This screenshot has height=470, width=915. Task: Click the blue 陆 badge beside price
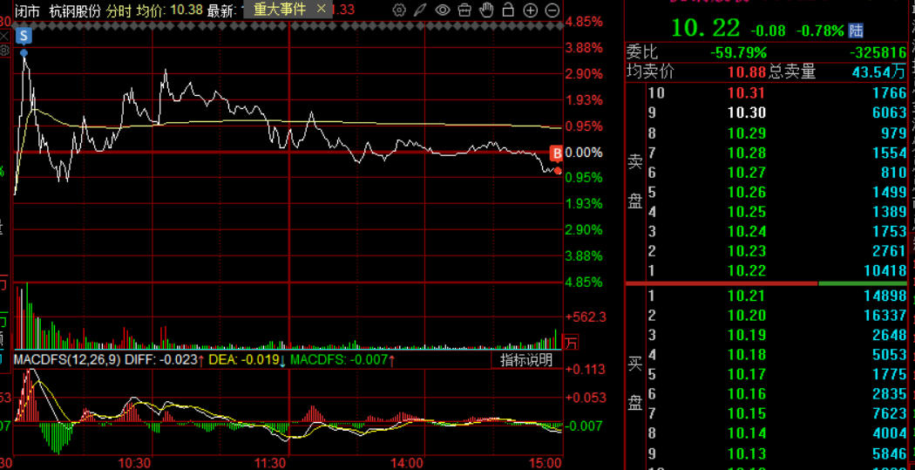[x=856, y=31]
